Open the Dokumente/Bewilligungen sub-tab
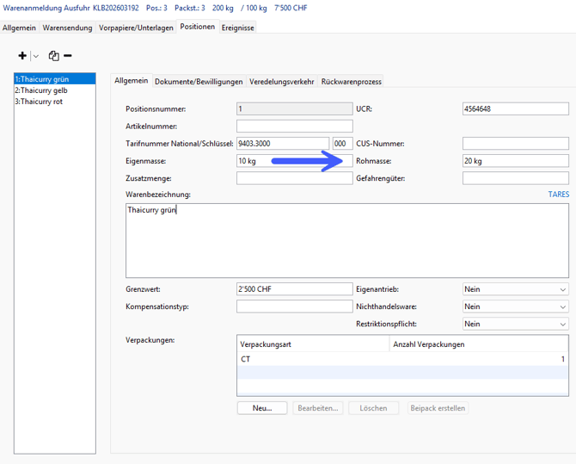 tap(199, 82)
